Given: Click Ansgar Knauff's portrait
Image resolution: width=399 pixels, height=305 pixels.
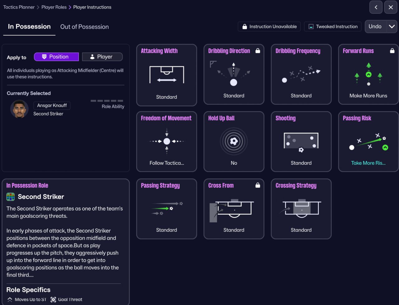Looking at the screenshot, I should tap(19, 109).
